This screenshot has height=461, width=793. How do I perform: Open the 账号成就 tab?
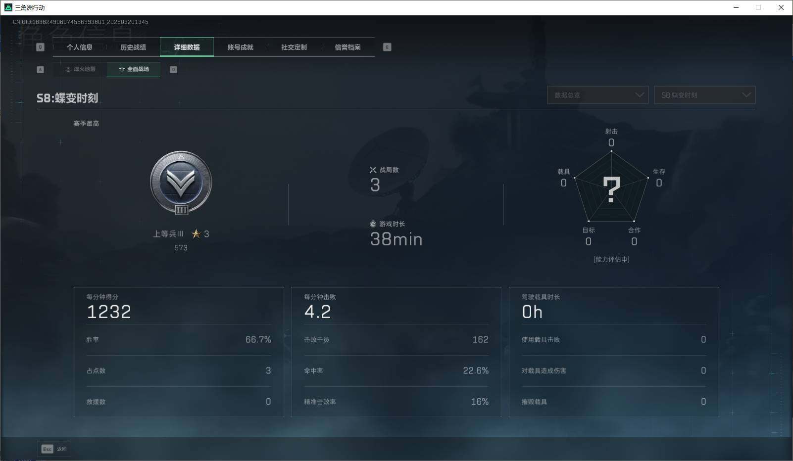point(240,47)
